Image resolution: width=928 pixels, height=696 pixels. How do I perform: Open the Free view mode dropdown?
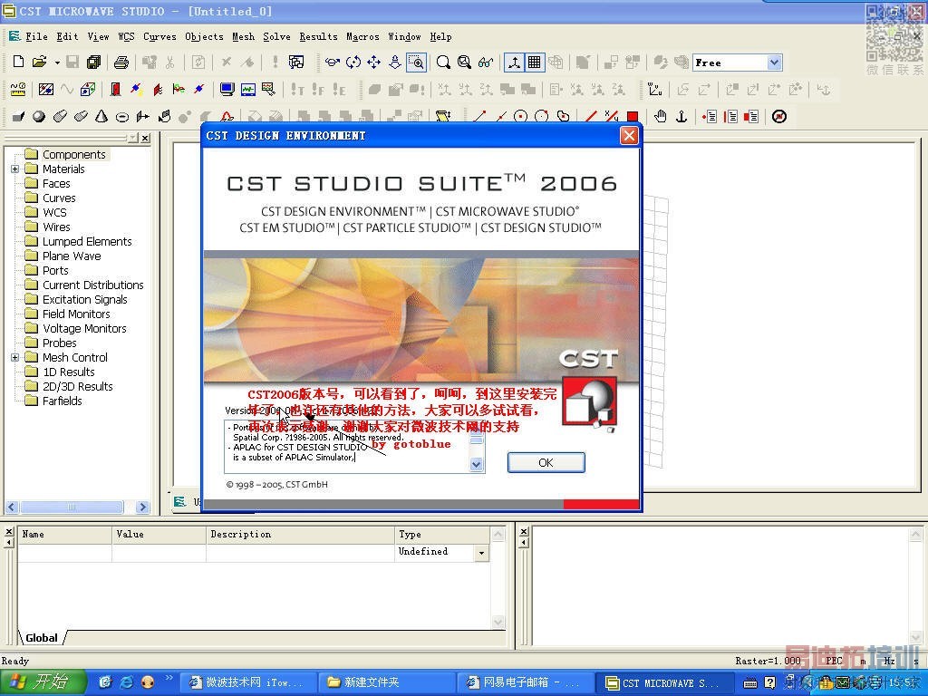(774, 63)
